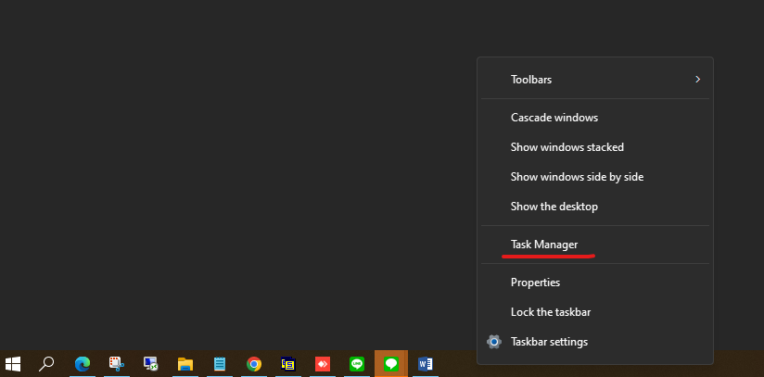Viewport: 764px width, 377px height.
Task: Choose Show windows side by side
Action: [x=577, y=176]
